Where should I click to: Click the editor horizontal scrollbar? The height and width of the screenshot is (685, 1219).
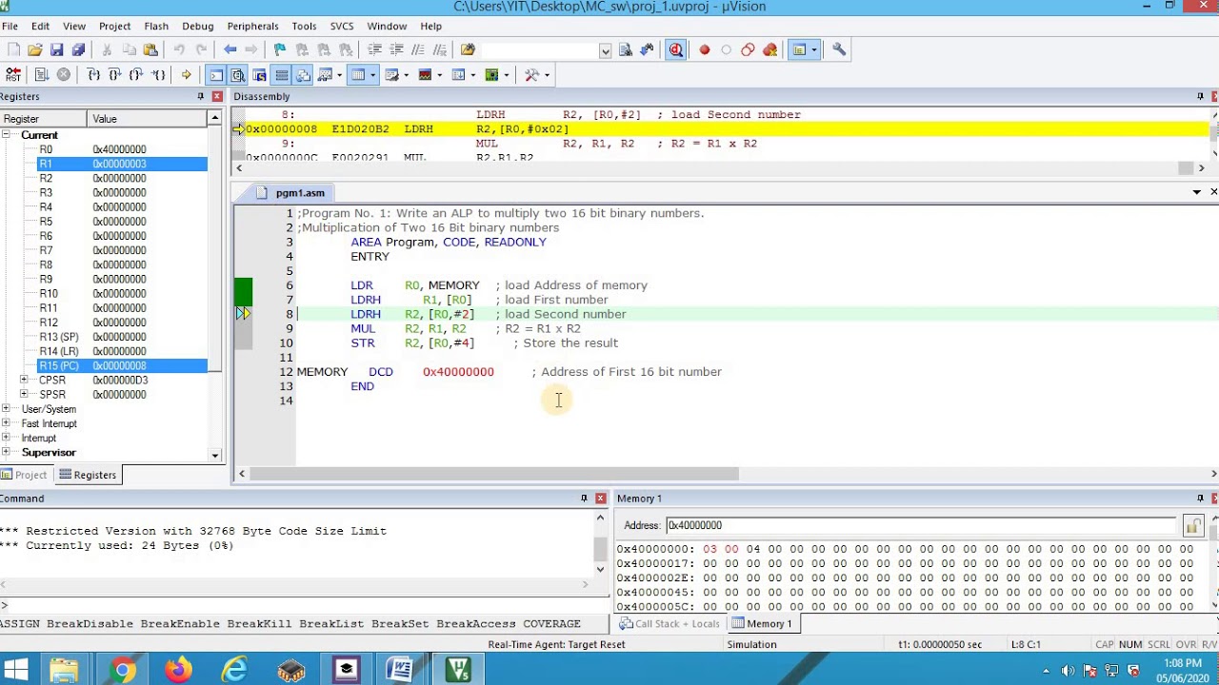pyautogui.click(x=493, y=474)
